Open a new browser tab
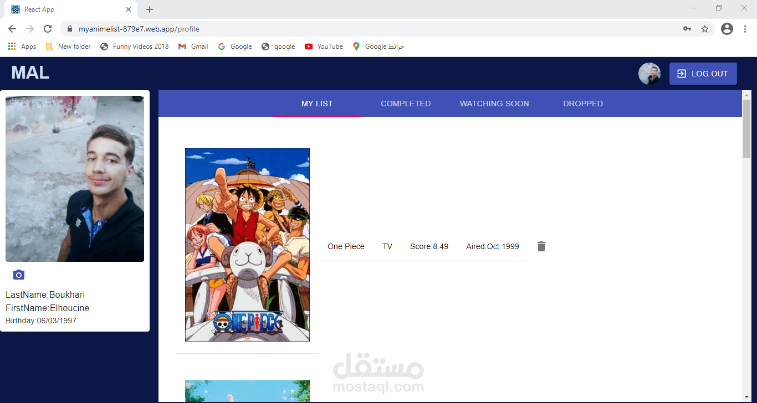 (x=150, y=9)
